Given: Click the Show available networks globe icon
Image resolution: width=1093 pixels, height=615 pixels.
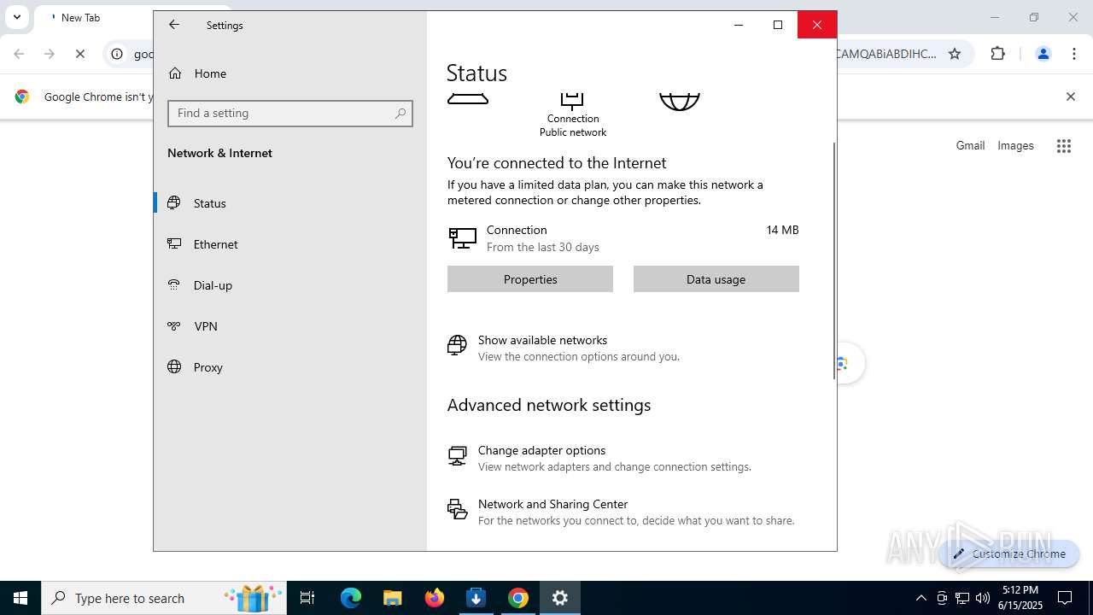Looking at the screenshot, I should (457, 345).
